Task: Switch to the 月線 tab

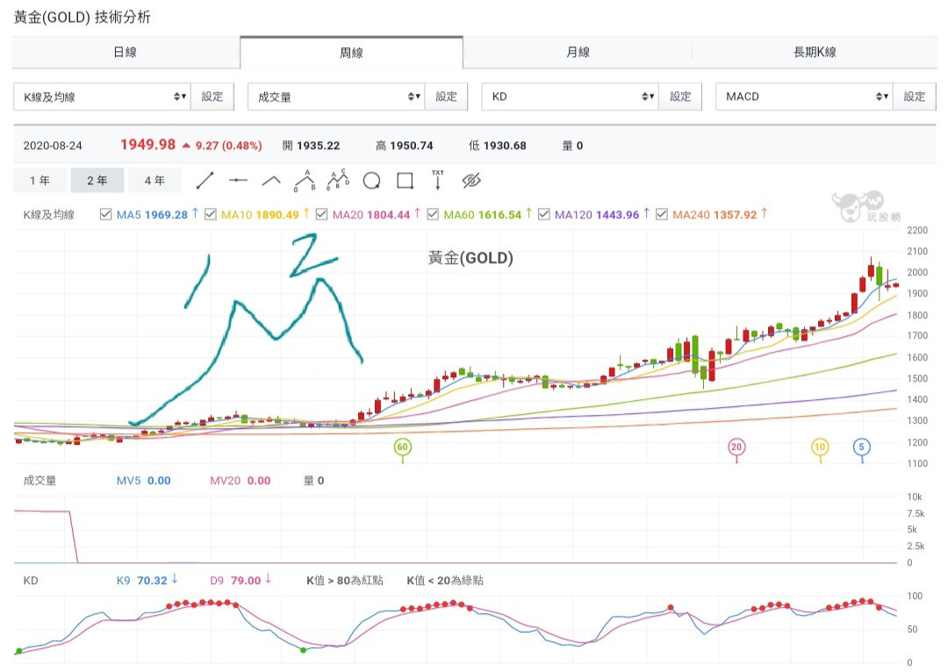Action: click(x=578, y=53)
